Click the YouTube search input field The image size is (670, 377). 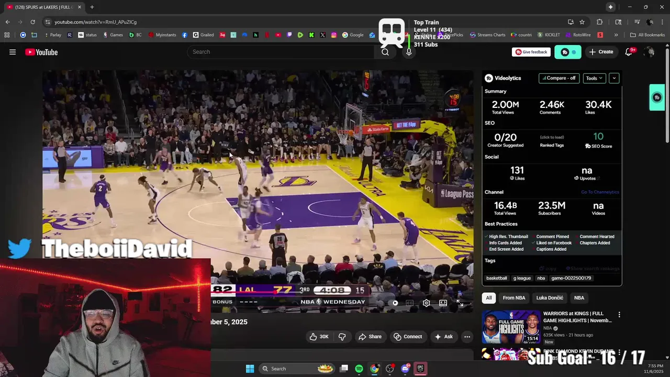coord(281,52)
